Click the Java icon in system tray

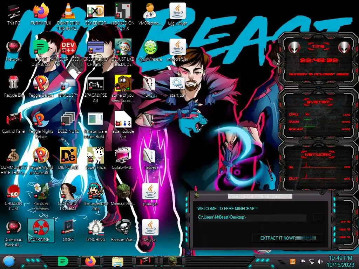292,261
